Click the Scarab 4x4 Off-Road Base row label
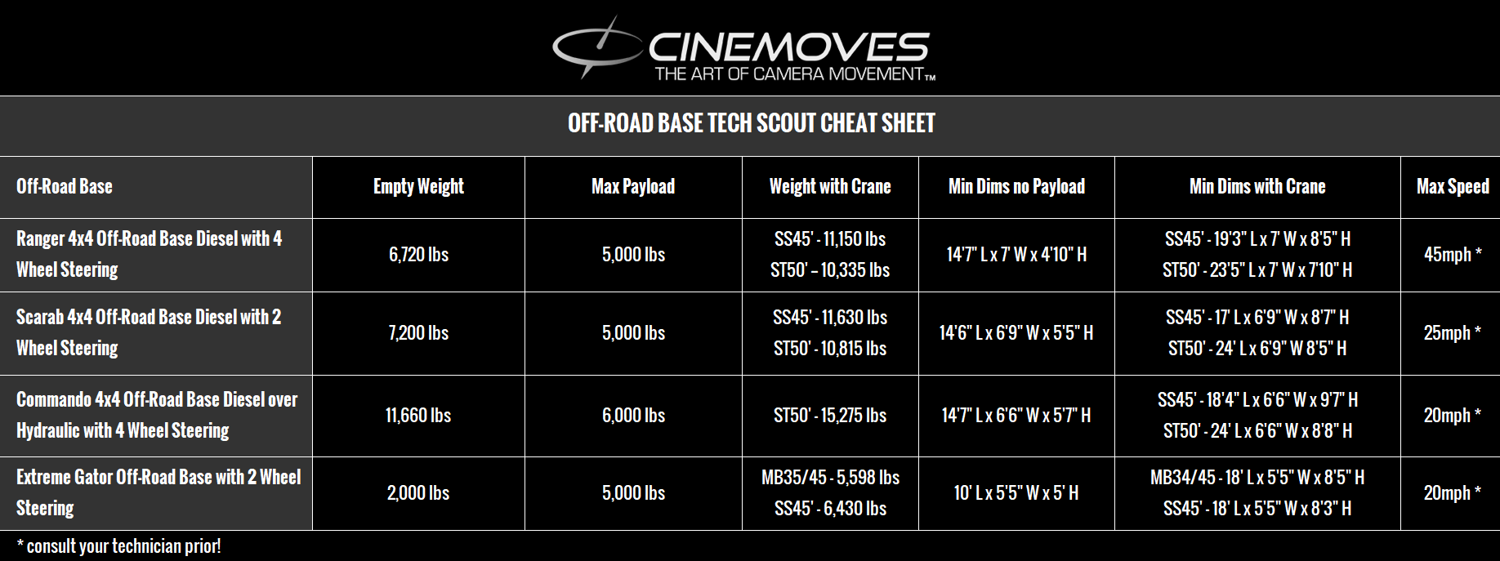Screen dimensions: 1500x561 149,332
